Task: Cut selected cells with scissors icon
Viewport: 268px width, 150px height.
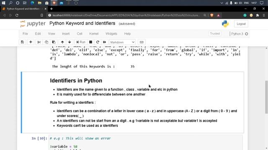Action: [39, 42]
